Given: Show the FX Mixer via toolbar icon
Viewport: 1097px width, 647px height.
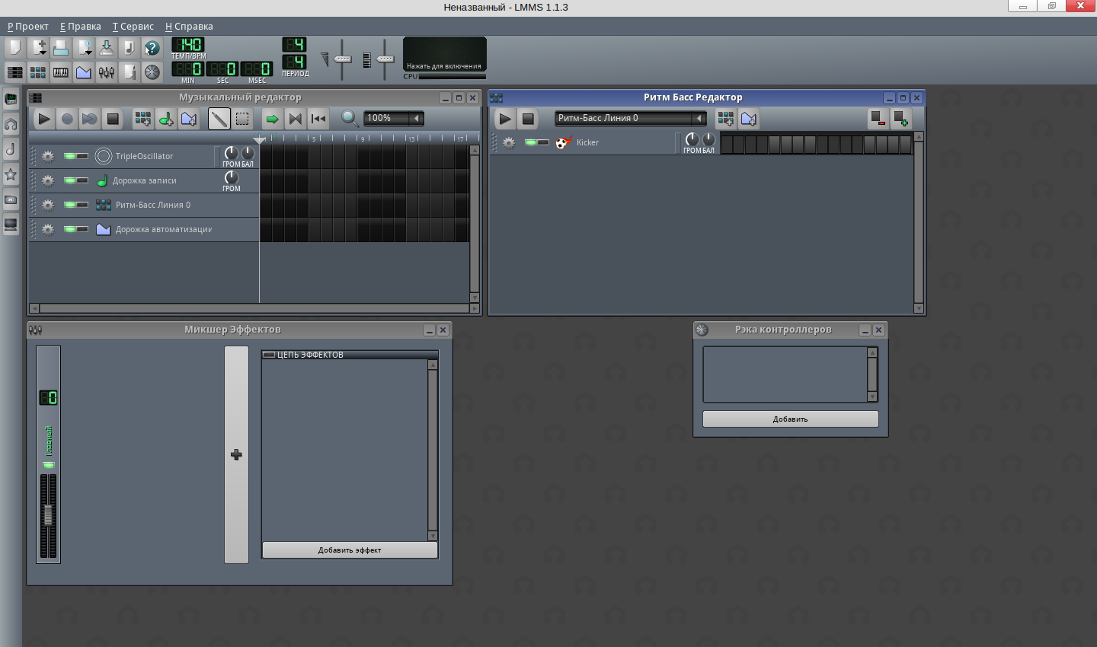Looking at the screenshot, I should coord(107,72).
